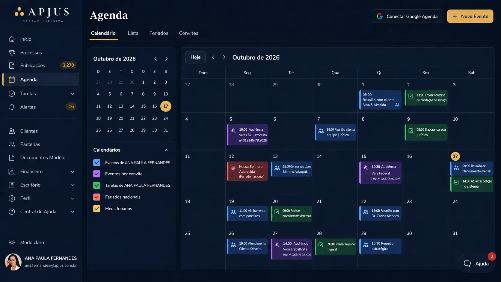Switch to the Feriados tab
This screenshot has height=282, width=501.
click(x=159, y=33)
